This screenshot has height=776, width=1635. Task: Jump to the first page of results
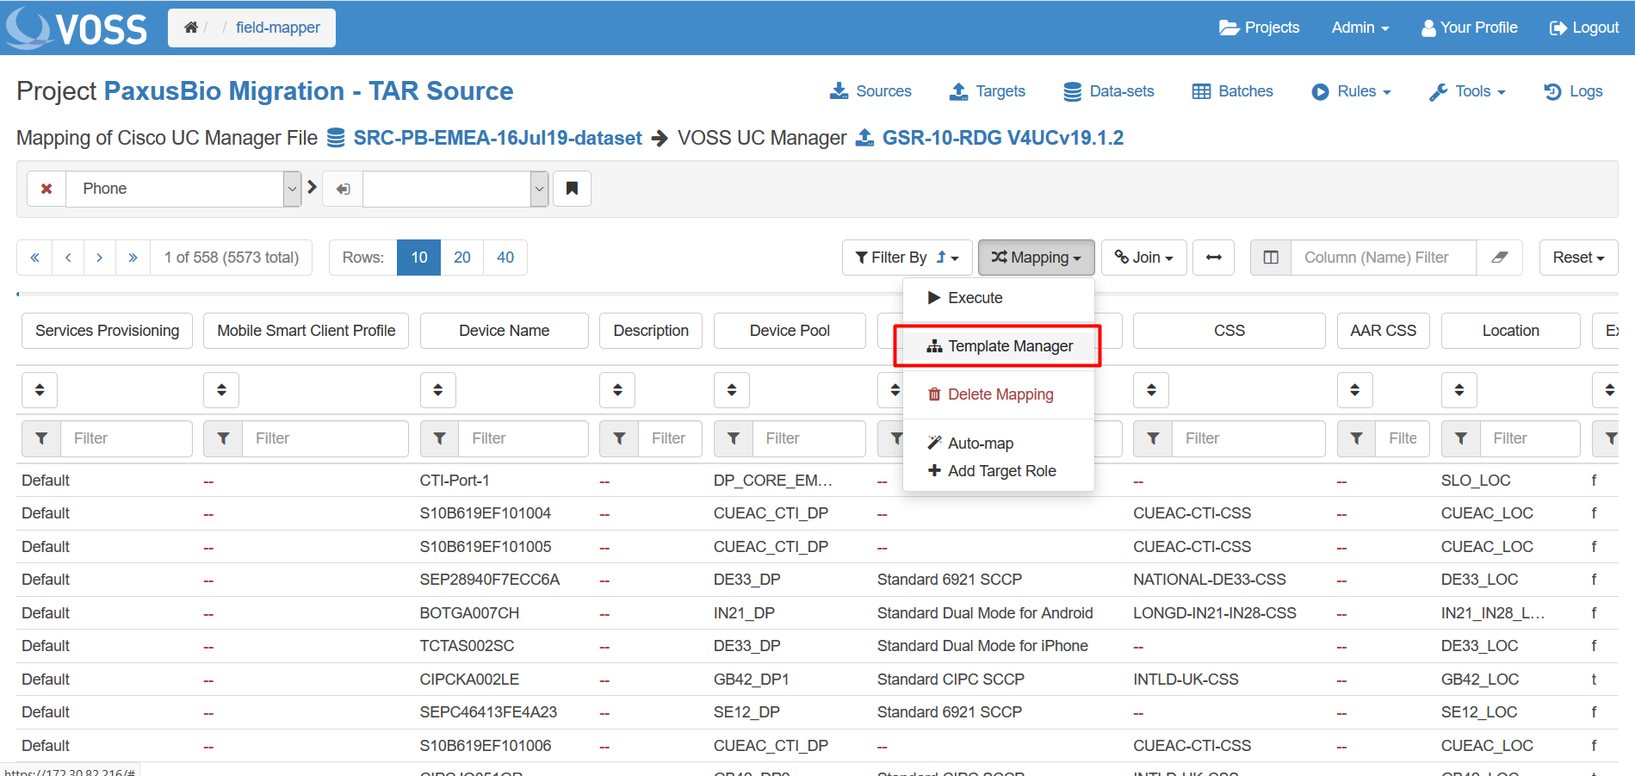point(34,258)
